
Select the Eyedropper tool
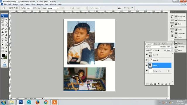pyautogui.click(x=6, y=48)
